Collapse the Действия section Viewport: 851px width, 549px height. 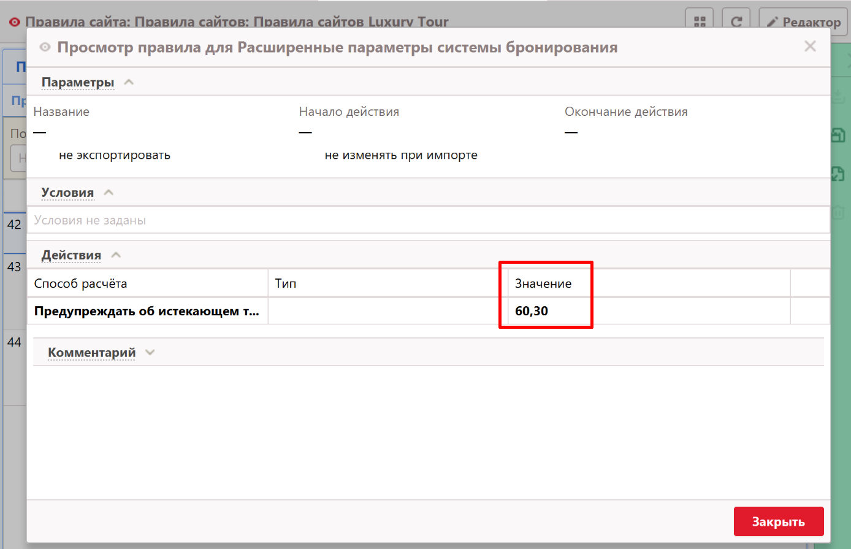pos(116,255)
